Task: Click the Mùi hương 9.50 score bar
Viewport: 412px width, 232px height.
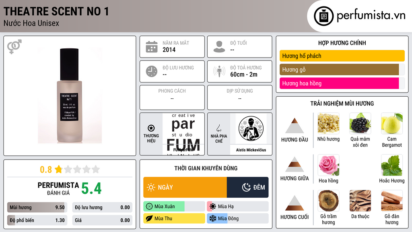Action: pos(37,207)
